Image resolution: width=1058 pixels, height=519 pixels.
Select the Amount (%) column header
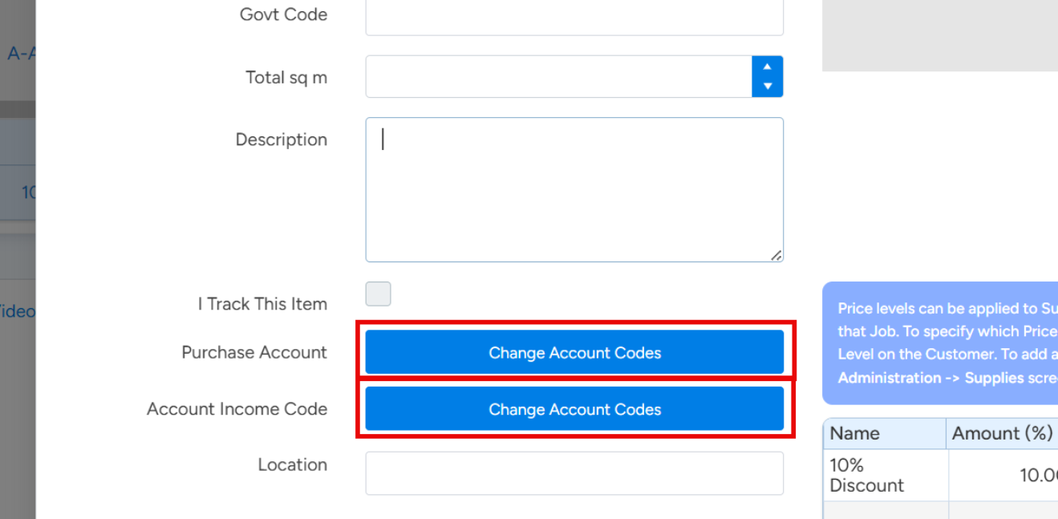pos(1002,434)
